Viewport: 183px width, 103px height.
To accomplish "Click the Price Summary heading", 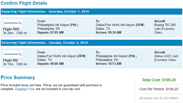I will (x=18, y=78).
